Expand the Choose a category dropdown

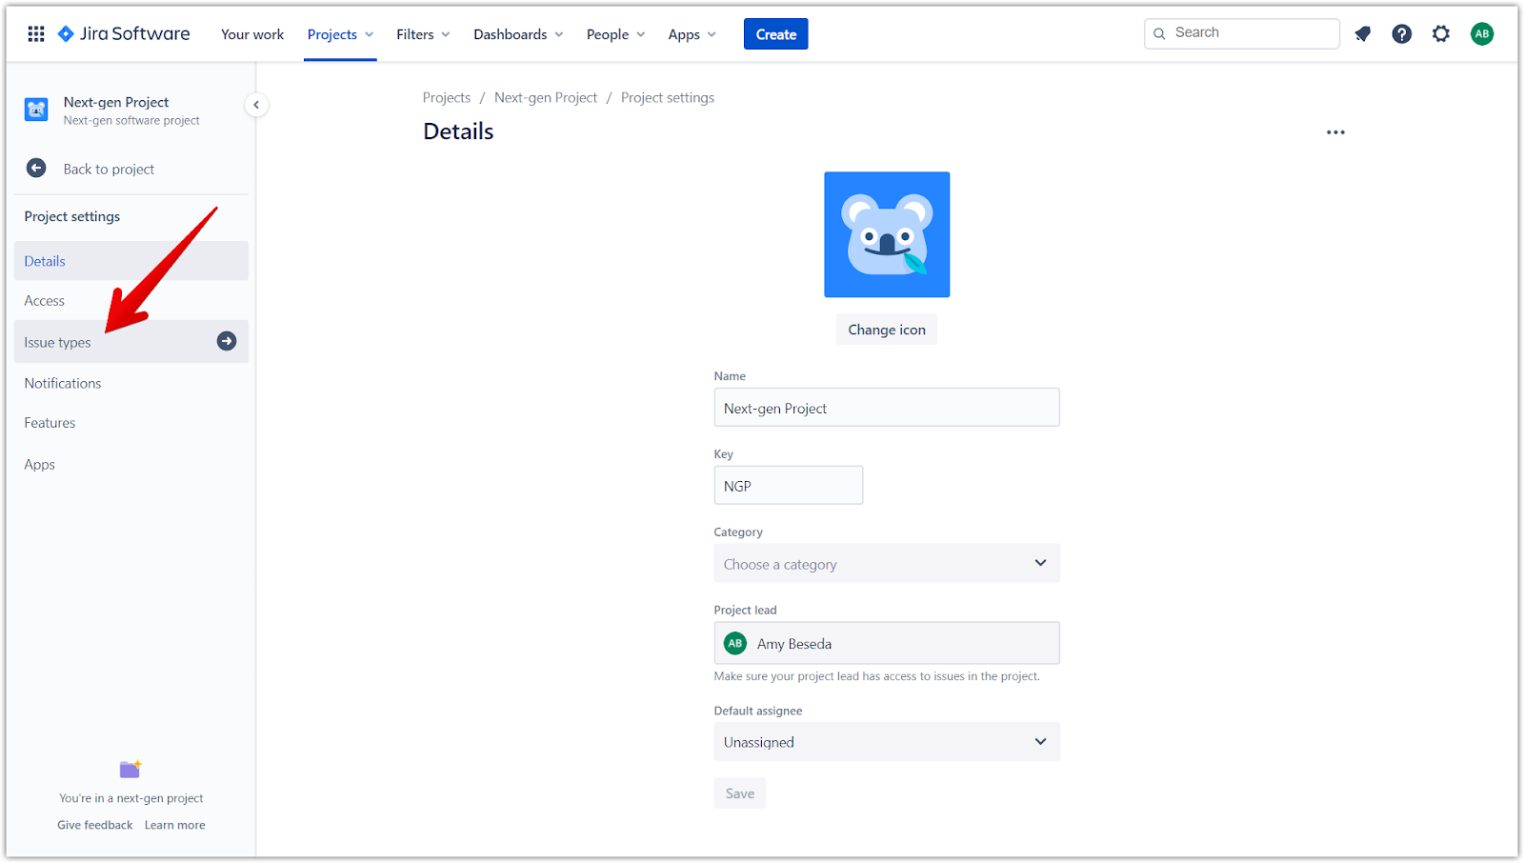[x=887, y=564]
